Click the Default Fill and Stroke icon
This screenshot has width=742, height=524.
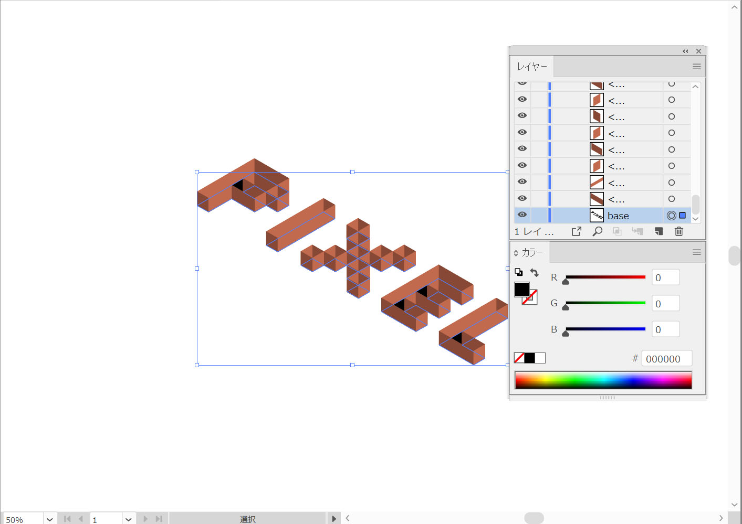click(x=518, y=272)
